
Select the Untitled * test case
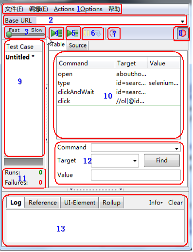pos(20,57)
